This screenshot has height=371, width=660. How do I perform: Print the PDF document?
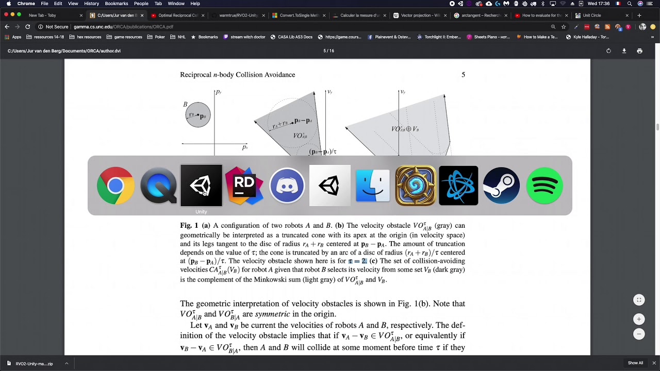[639, 51]
